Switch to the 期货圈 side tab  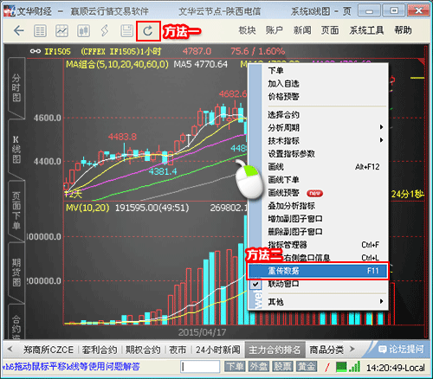(16, 273)
